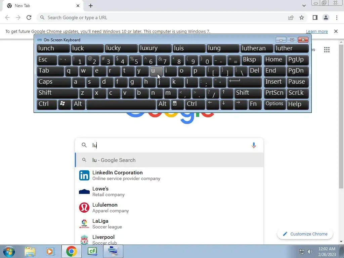Pick the 'luck' word prediction
This screenshot has width=344, height=258.
point(87,48)
